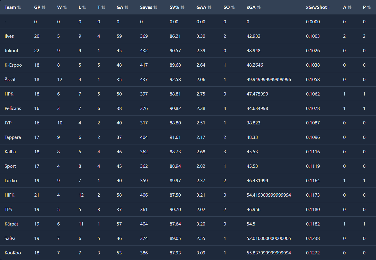Click sort arrows beside the T column
The height and width of the screenshot is (260, 376).
tap(103, 7)
